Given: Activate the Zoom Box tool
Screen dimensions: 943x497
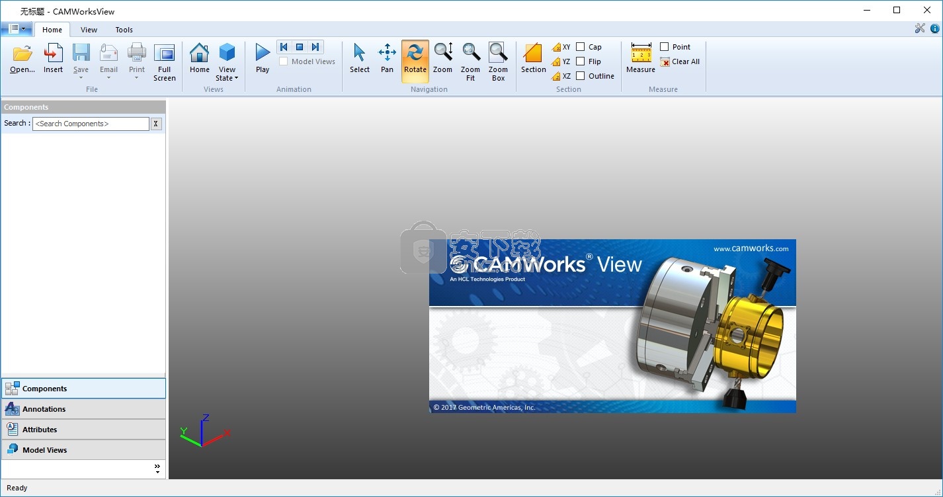Looking at the screenshot, I should click(498, 62).
